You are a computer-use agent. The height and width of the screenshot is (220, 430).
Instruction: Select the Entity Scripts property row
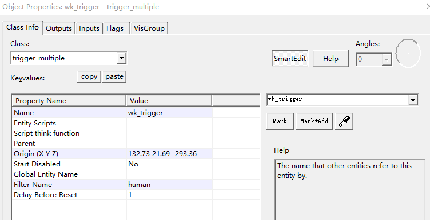tap(113, 123)
